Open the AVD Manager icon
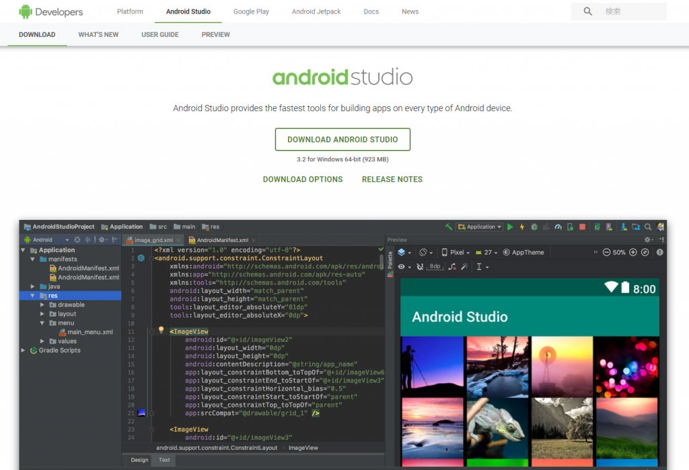Screen dimensions: 689x470 coord(609,227)
